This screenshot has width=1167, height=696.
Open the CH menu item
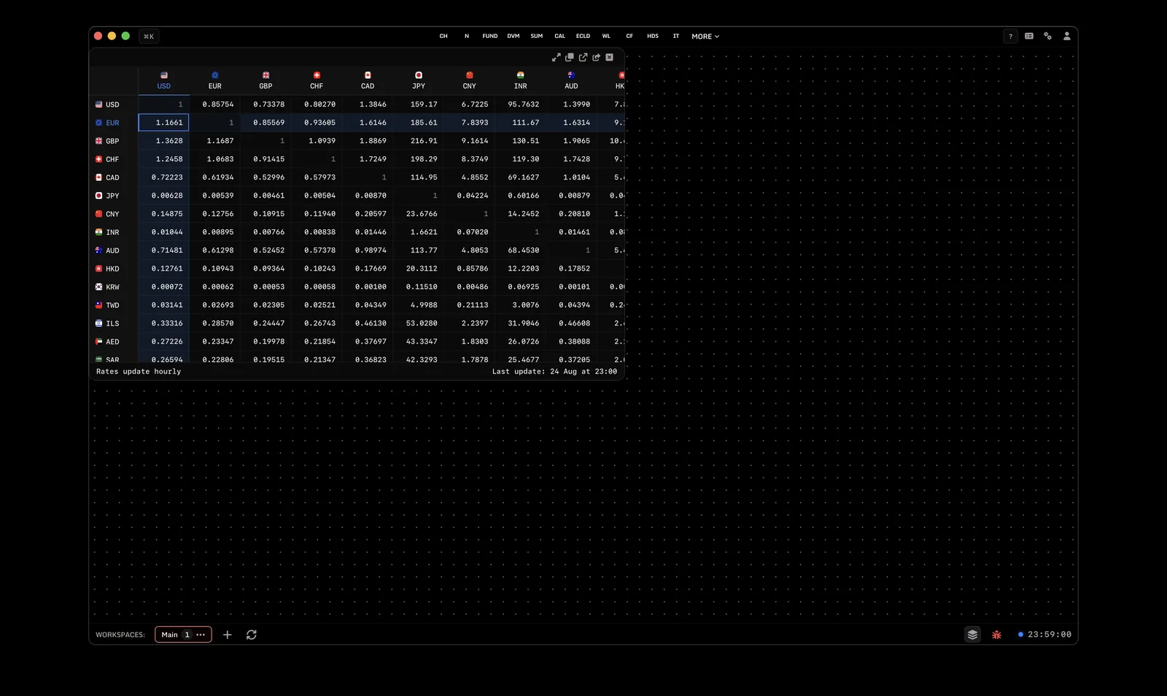click(x=443, y=36)
